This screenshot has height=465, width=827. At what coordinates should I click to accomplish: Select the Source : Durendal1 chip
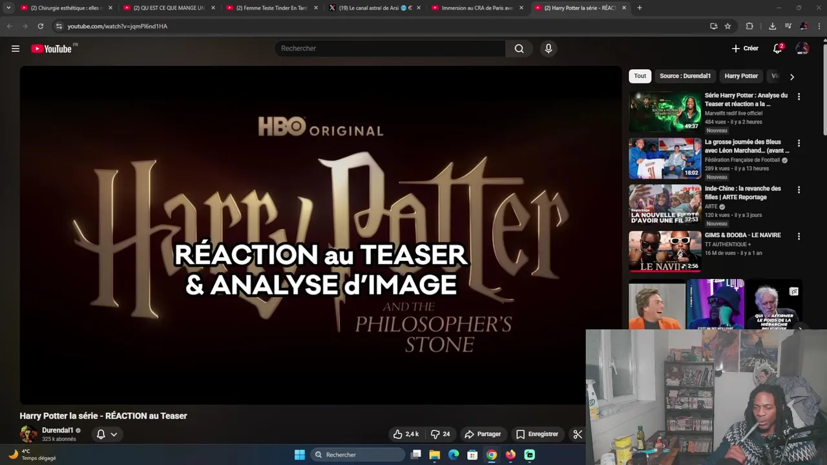685,76
